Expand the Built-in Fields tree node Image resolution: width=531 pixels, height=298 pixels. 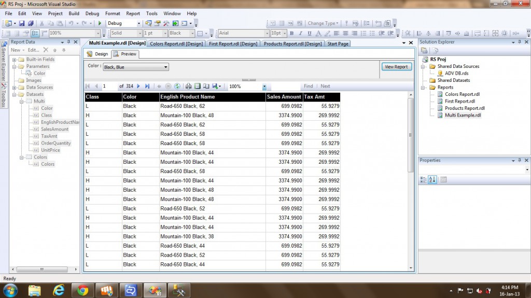pos(15,60)
